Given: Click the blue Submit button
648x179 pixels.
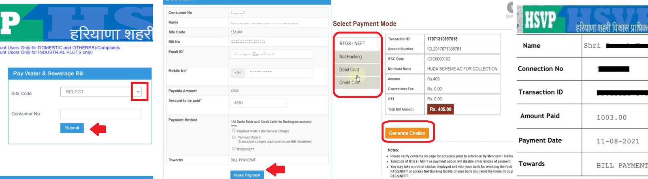Looking at the screenshot, I should coord(72,128).
